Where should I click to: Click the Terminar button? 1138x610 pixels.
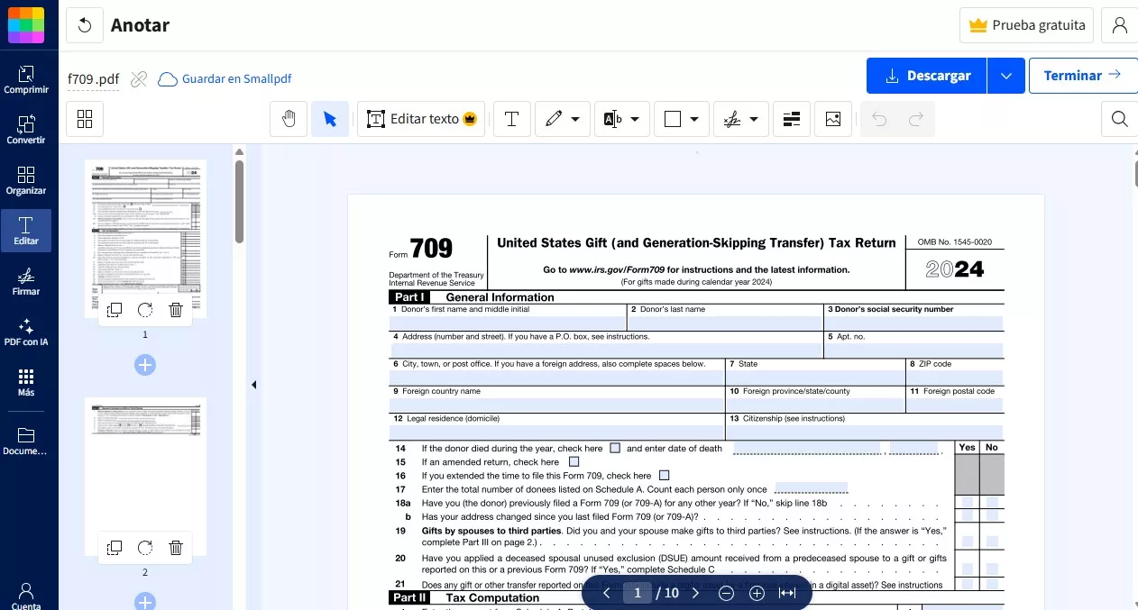point(1082,76)
